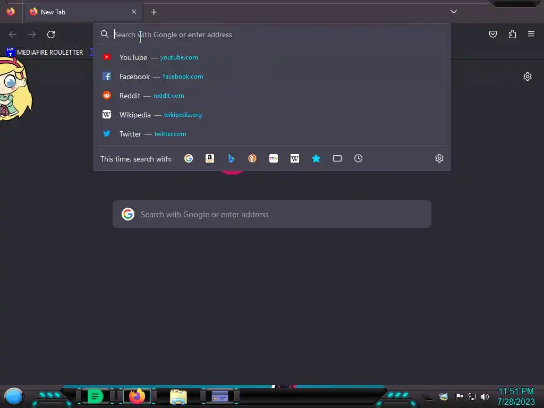
Task: Go forward one page
Action: [x=32, y=35]
